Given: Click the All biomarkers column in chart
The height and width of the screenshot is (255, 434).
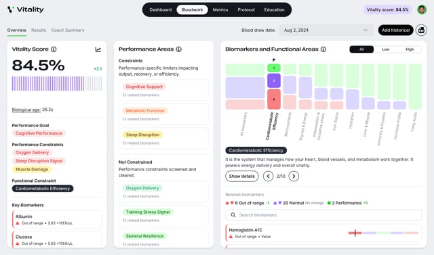Looking at the screenshot, I should (245, 87).
